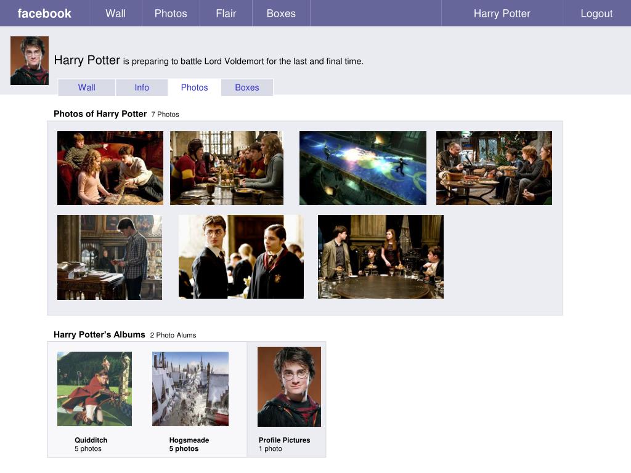Click the Profile Pictures album title
Screen dimensions: 631x473
[x=285, y=440]
